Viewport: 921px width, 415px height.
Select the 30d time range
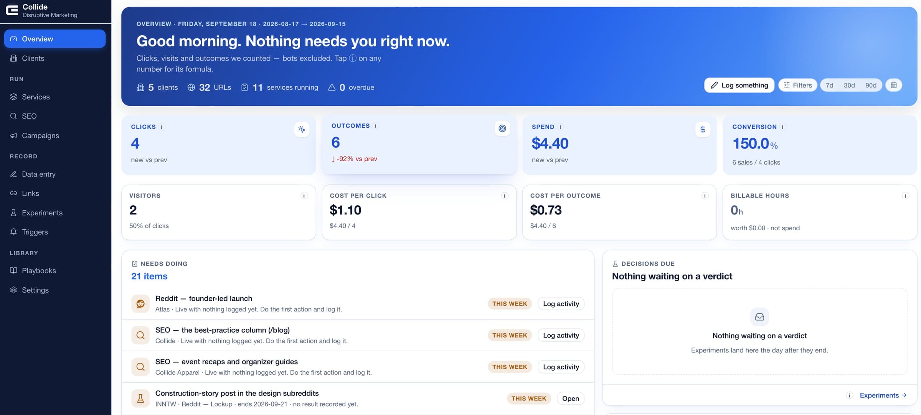tap(849, 85)
